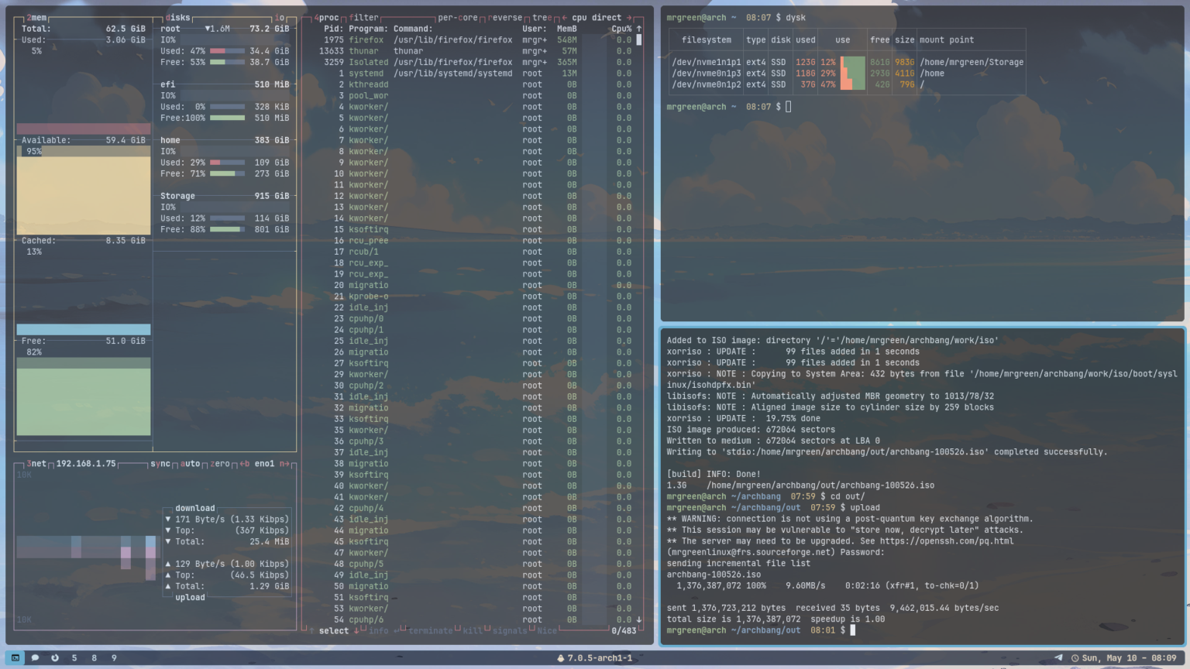Toggle per-core CPU usage in btop
Viewport: 1190px width, 669px height.
[x=457, y=18]
